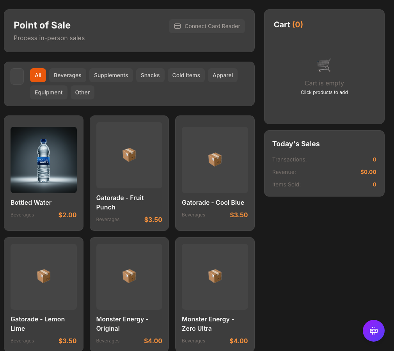Open the purple chatbot assistant button
The height and width of the screenshot is (351, 394).
coord(374,331)
